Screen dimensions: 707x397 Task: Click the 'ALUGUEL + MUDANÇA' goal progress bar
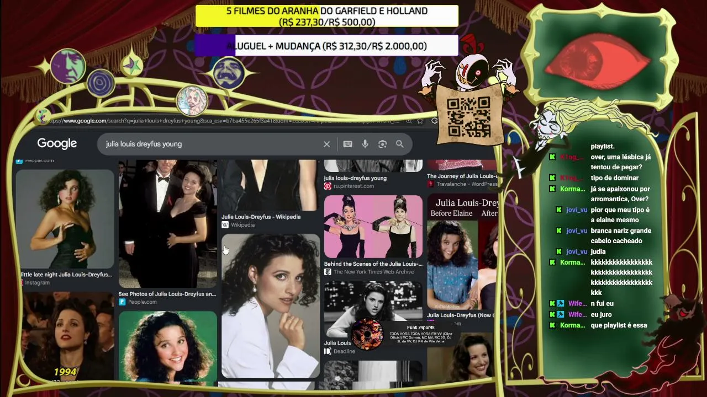tap(327, 46)
